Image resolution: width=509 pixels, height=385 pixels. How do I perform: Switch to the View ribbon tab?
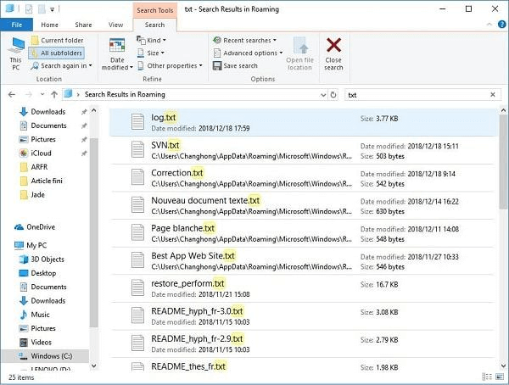click(115, 25)
